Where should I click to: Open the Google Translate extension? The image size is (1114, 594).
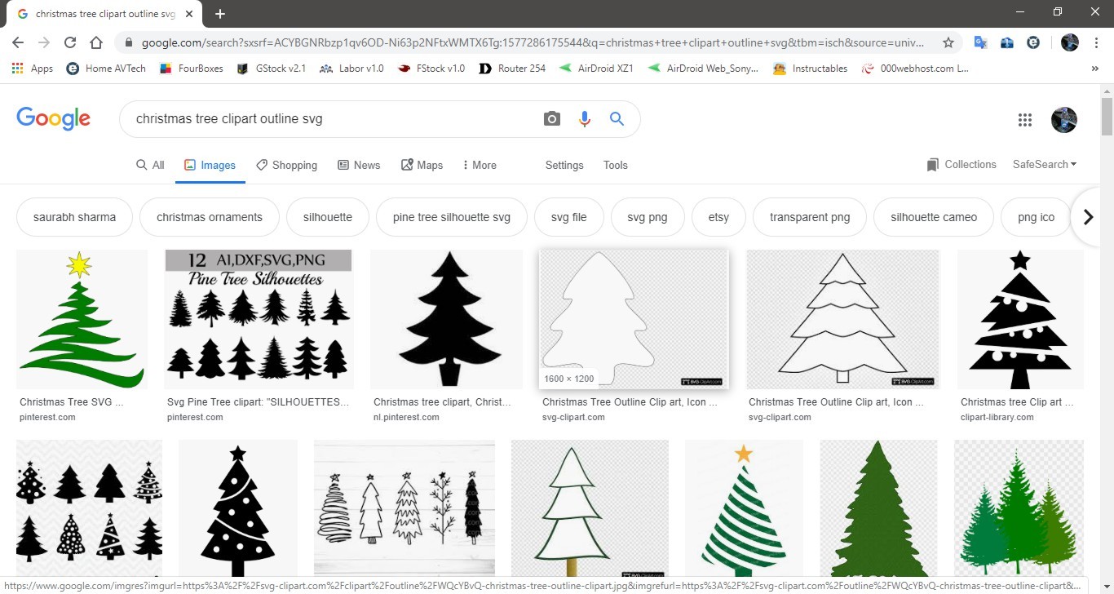(981, 43)
